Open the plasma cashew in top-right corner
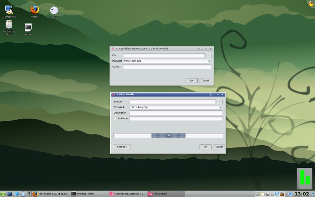315x197 pixels. pyautogui.click(x=311, y=3)
